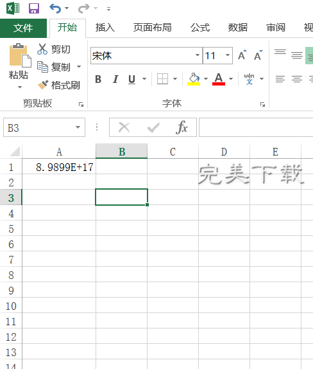Open fill color dropdown arrow

[206, 79]
